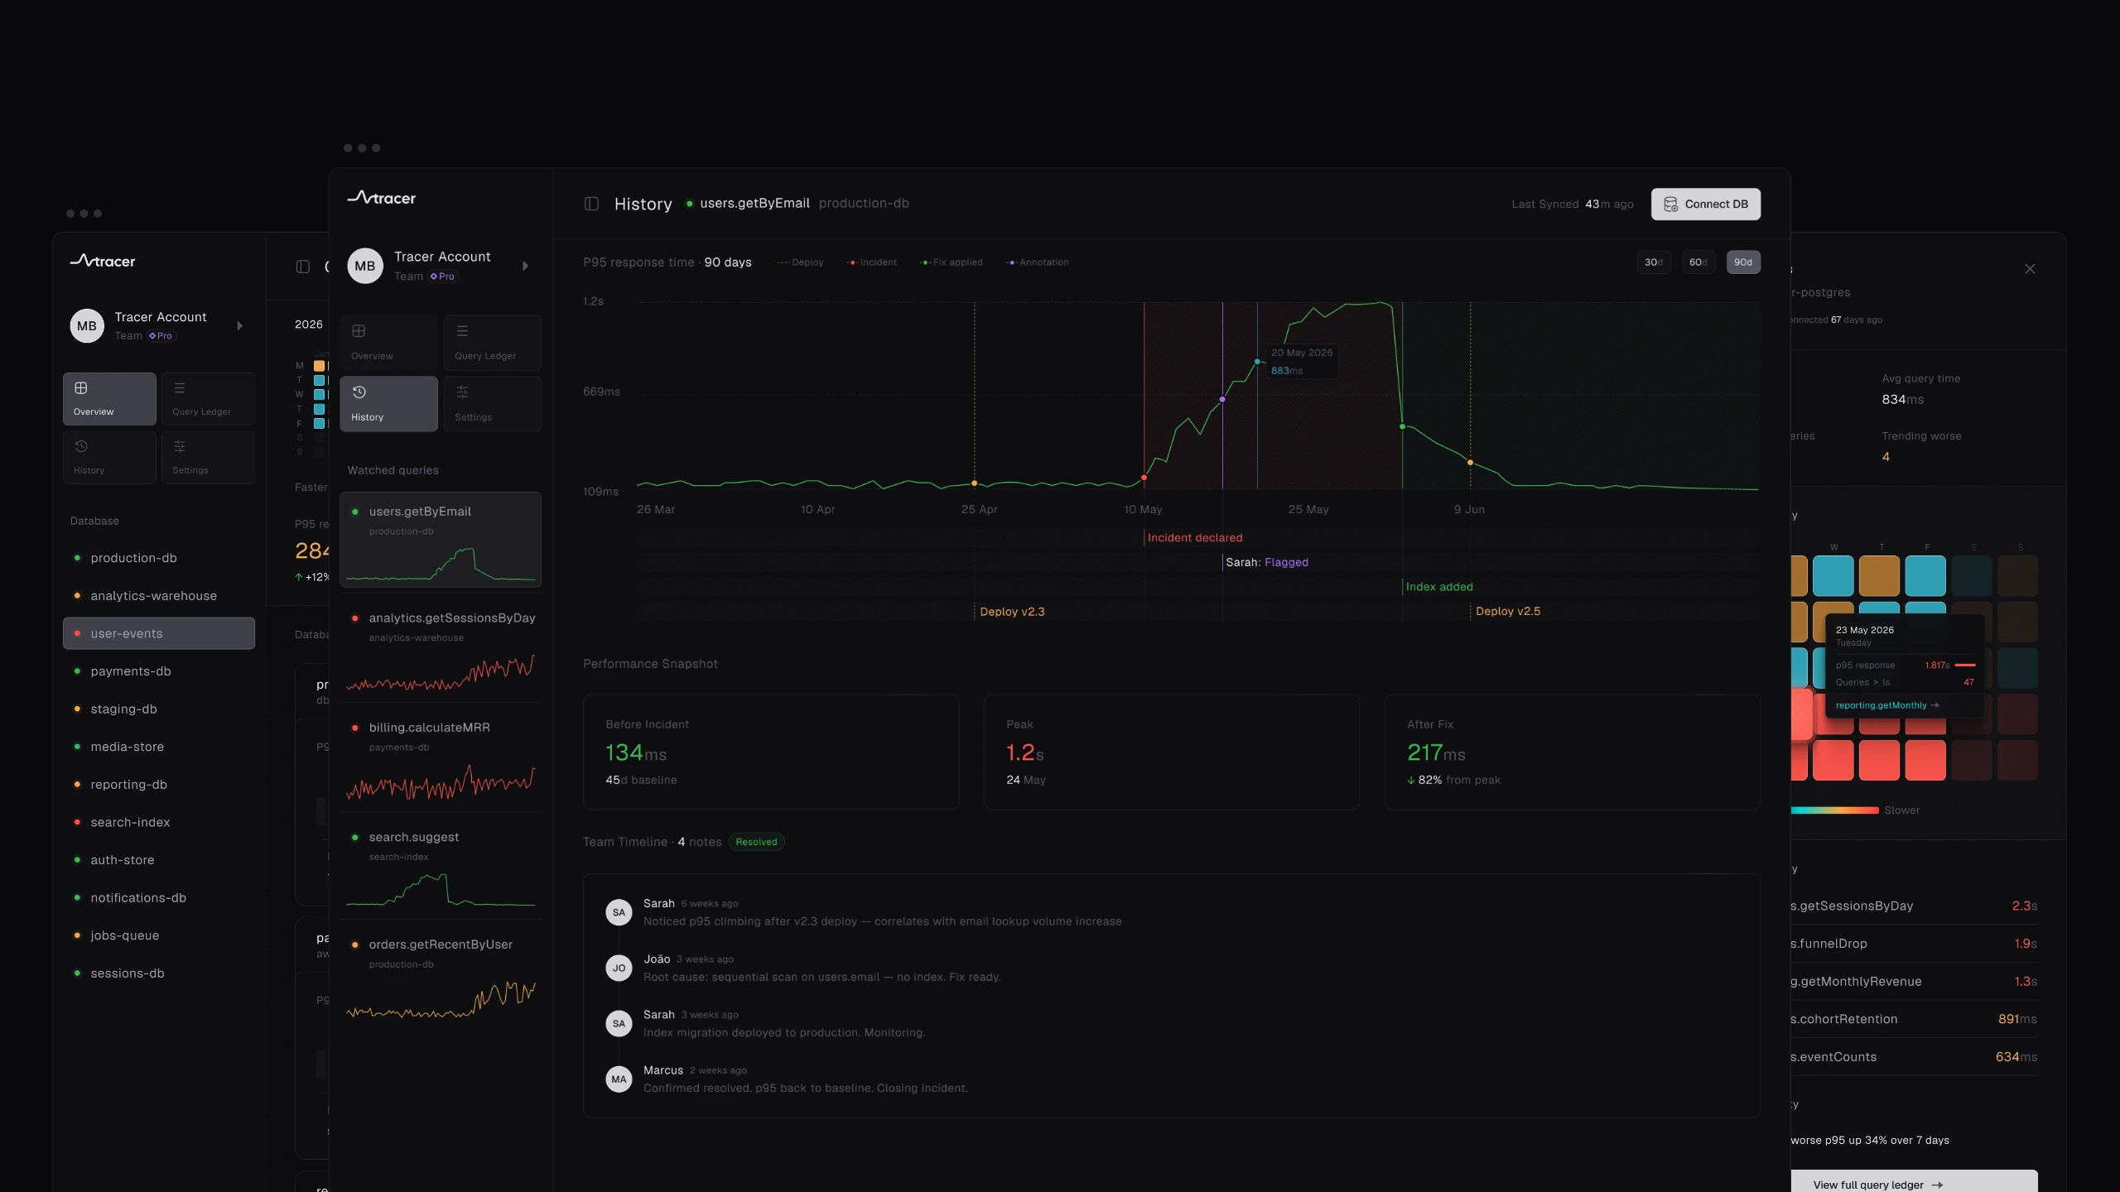Expand the Tracer Account arrow in front sidebar
Viewport: 2120px width, 1192px height.
525,266
